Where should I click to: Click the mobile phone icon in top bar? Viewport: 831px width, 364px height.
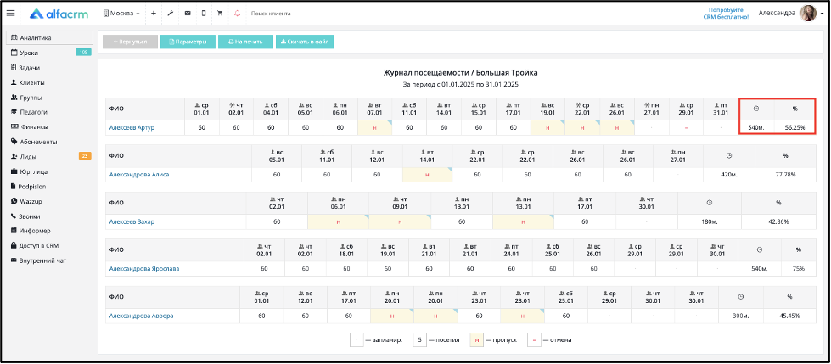coord(204,14)
